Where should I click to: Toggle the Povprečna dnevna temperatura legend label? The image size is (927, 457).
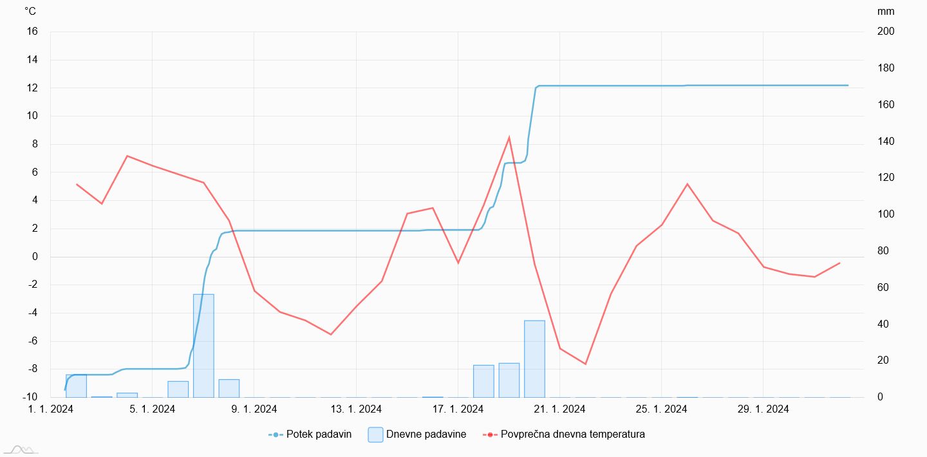572,434
